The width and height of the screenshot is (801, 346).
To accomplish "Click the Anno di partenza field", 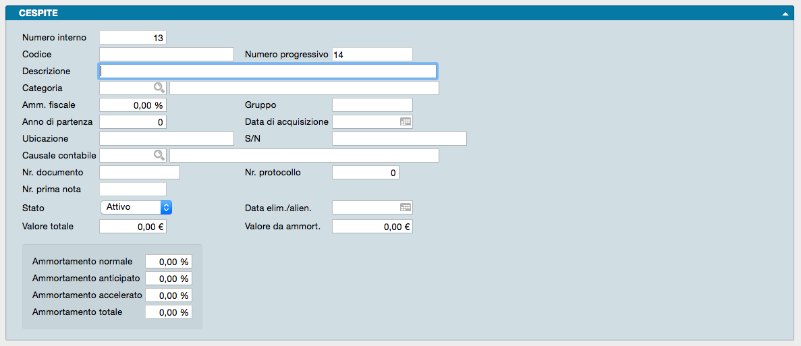I will pyautogui.click(x=132, y=122).
